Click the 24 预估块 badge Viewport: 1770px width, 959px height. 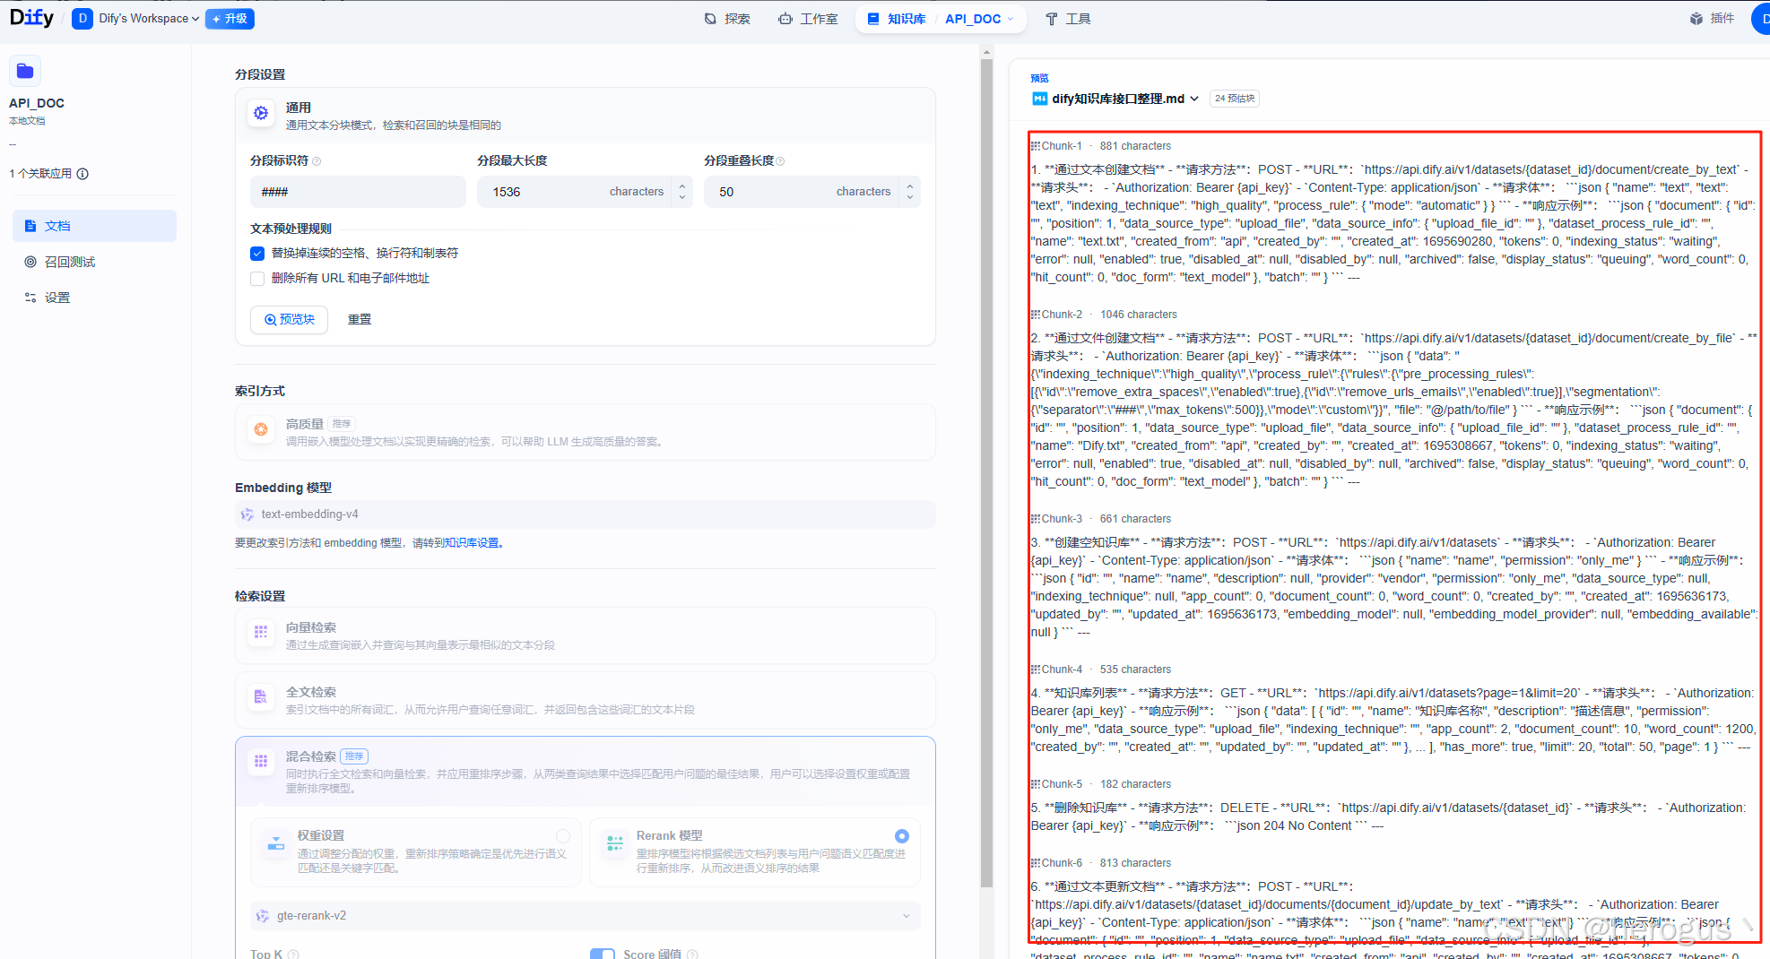coord(1234,99)
